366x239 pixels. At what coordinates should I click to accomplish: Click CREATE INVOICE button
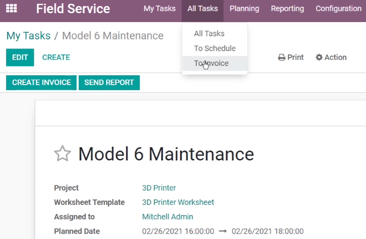tap(41, 82)
